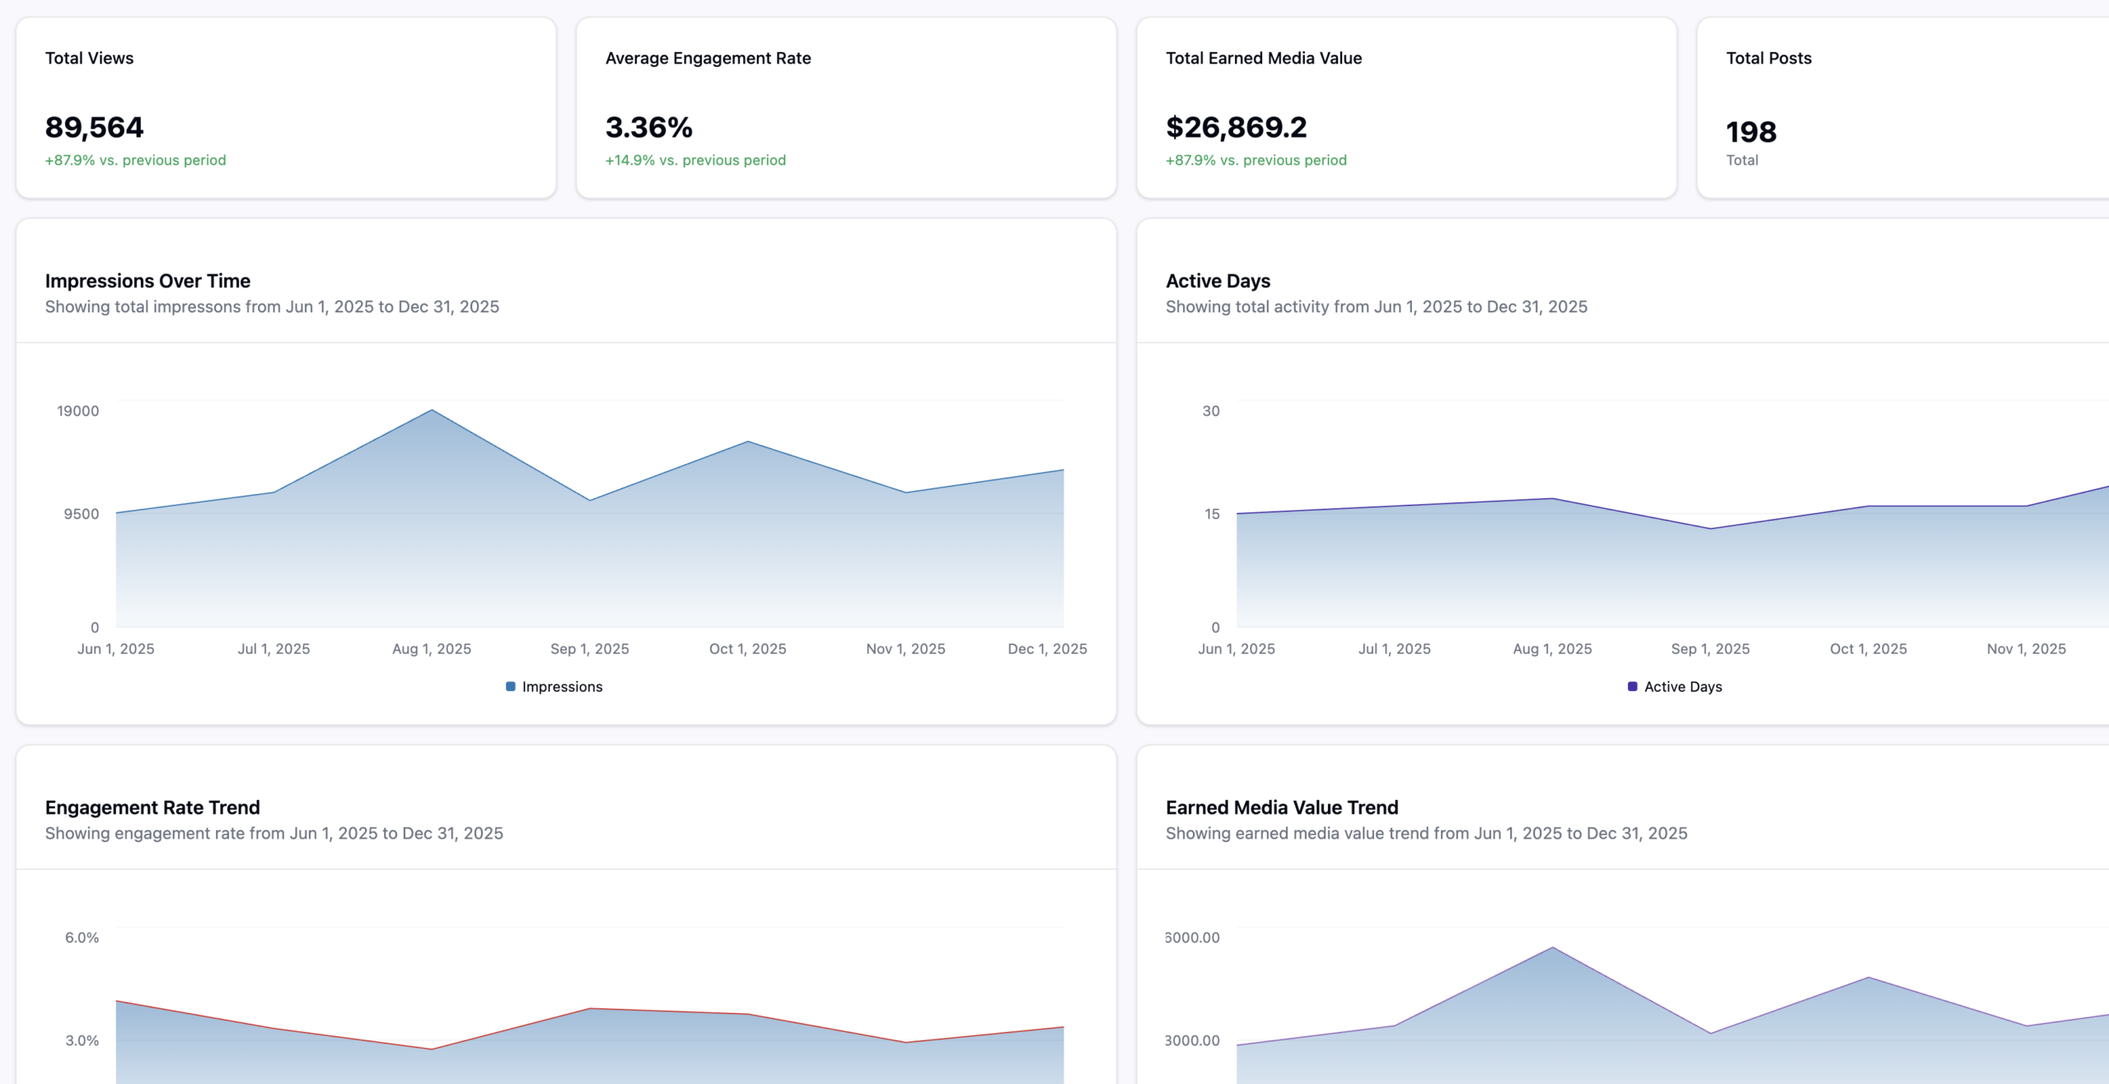This screenshot has width=2109, height=1084.
Task: Click the Active Days chart title
Action: coord(1218,281)
